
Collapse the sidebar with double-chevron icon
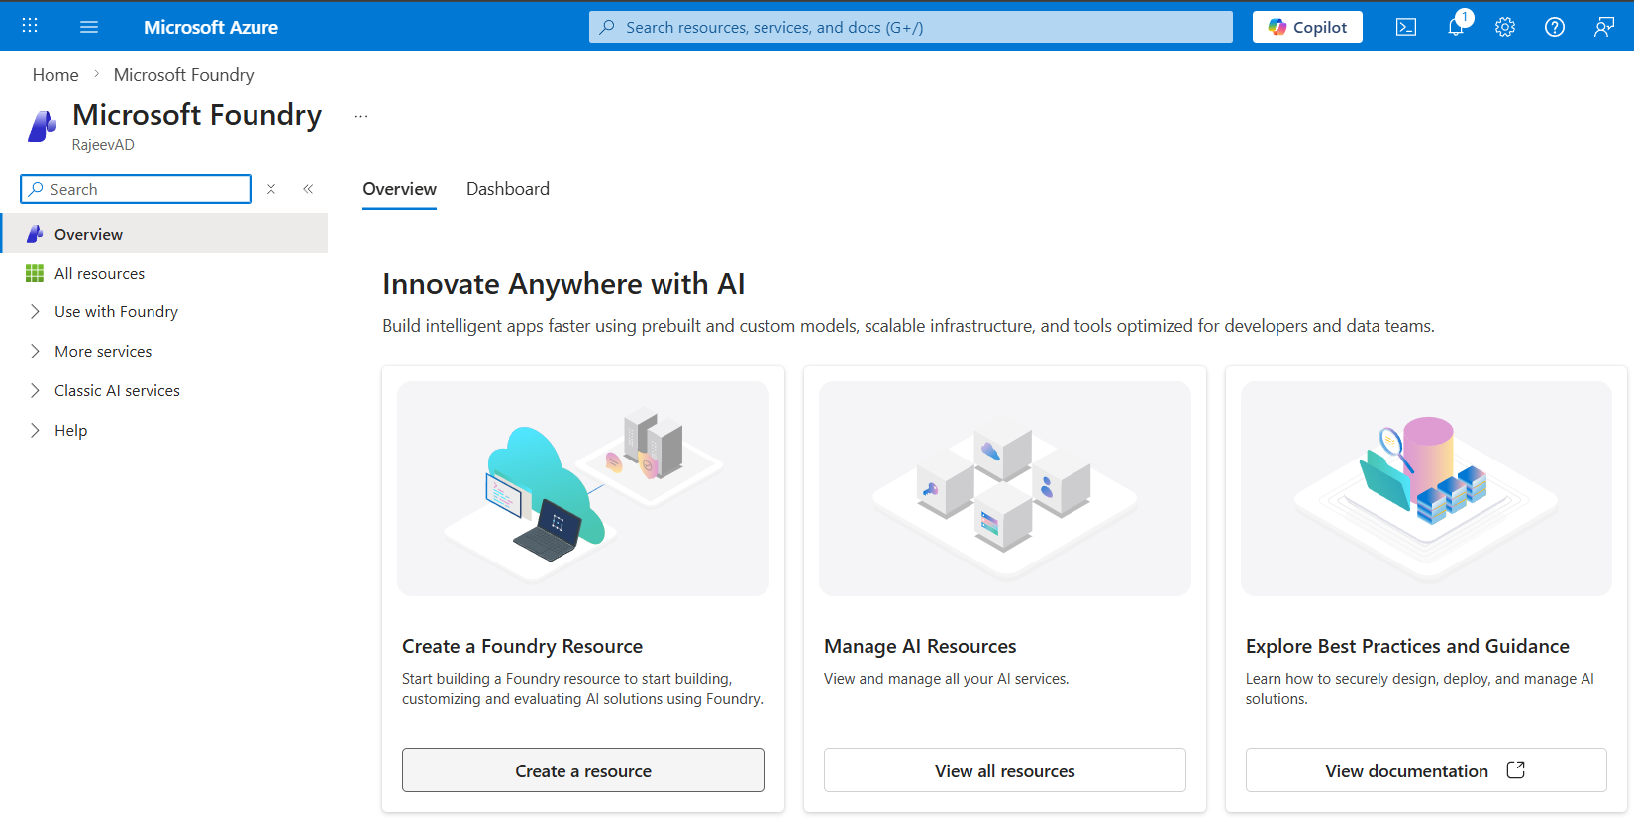[x=308, y=189]
